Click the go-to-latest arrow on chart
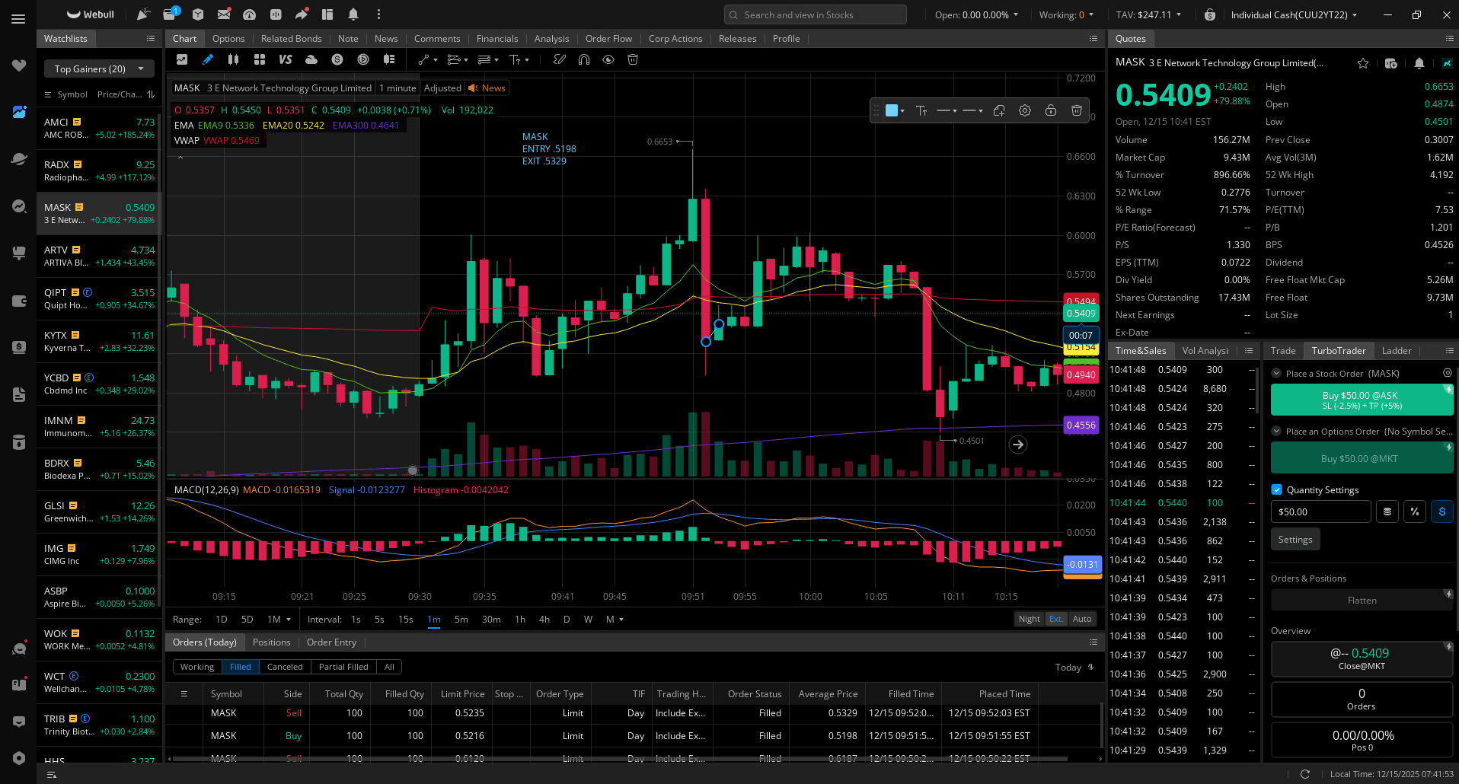Image resolution: width=1459 pixels, height=784 pixels. (1018, 445)
